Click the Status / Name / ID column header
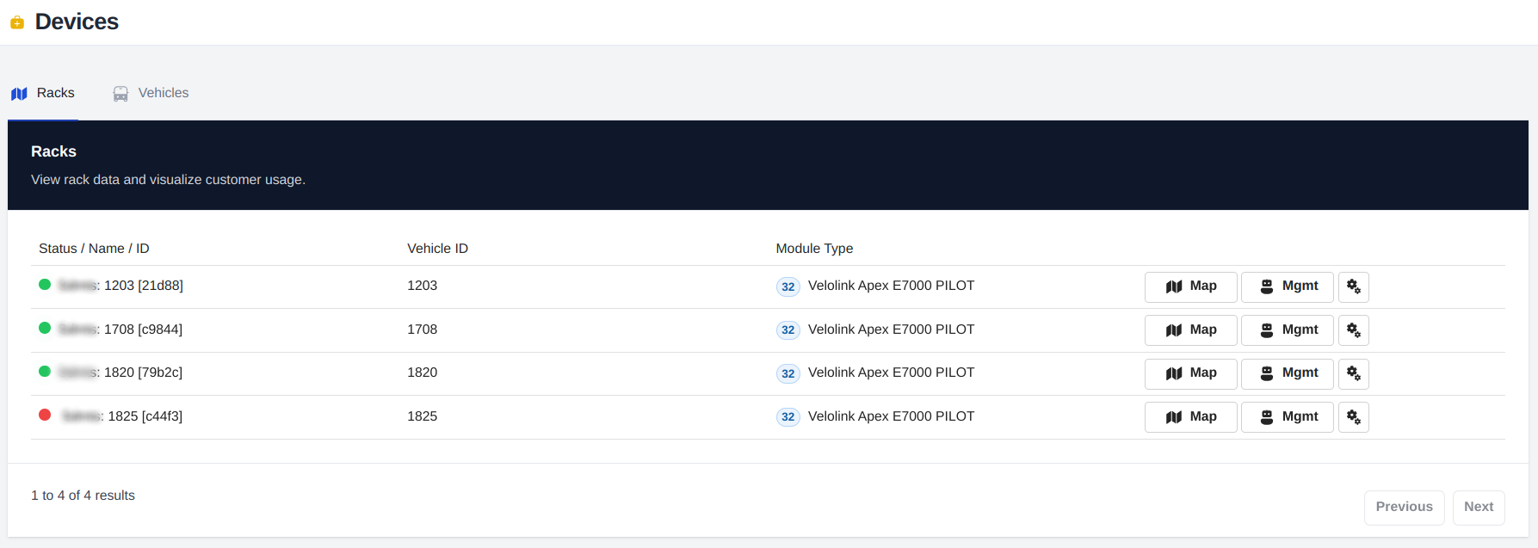 [x=94, y=249]
